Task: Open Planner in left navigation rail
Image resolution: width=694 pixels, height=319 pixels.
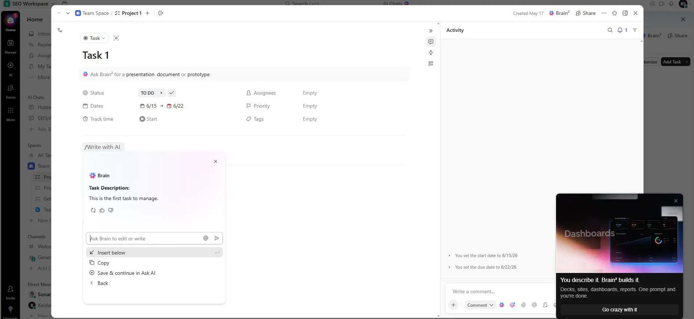Action: tap(11, 46)
